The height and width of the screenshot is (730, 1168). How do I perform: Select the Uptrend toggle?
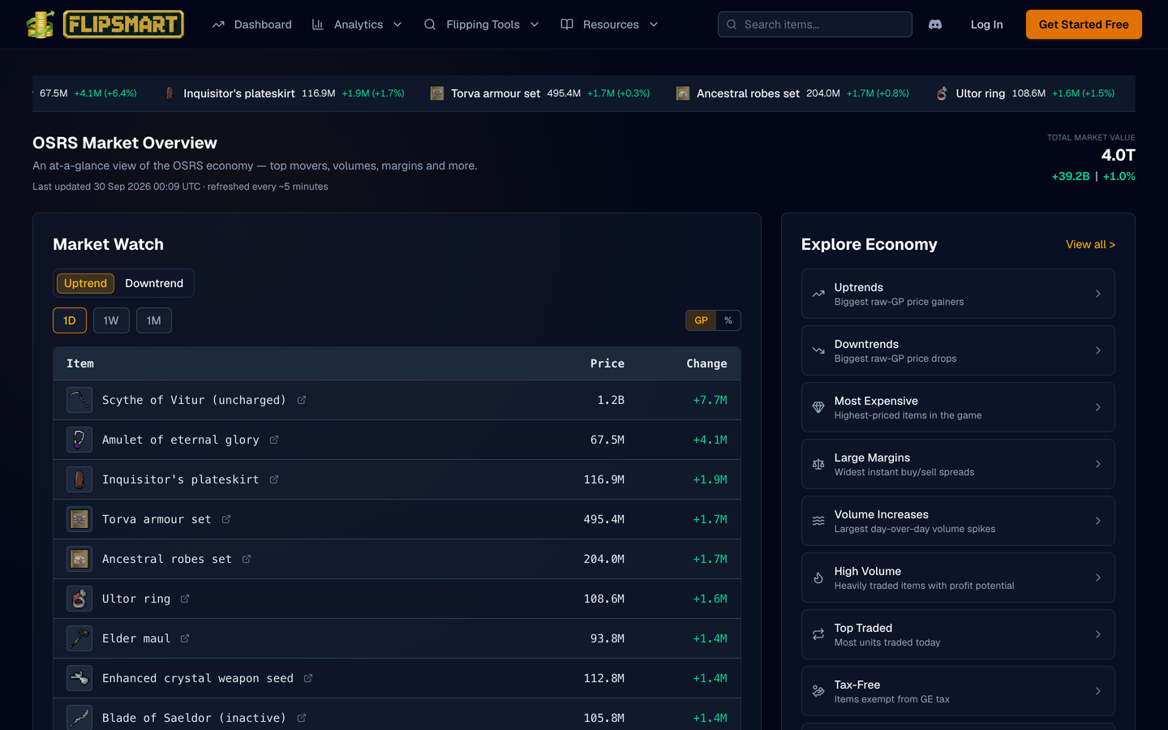click(x=85, y=283)
